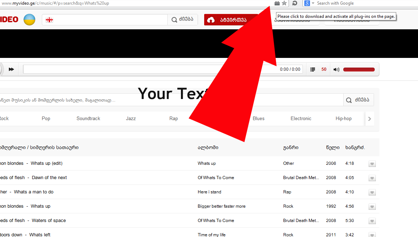Click the red upload button with cloud icon
This screenshot has width=418, height=237.
(x=231, y=20)
